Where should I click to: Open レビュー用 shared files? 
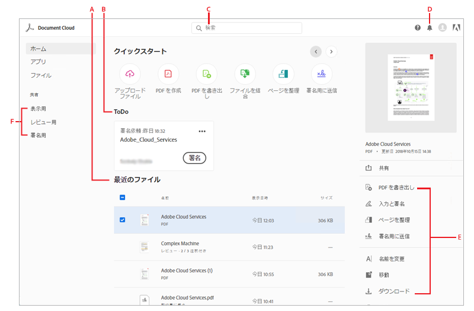pos(43,122)
